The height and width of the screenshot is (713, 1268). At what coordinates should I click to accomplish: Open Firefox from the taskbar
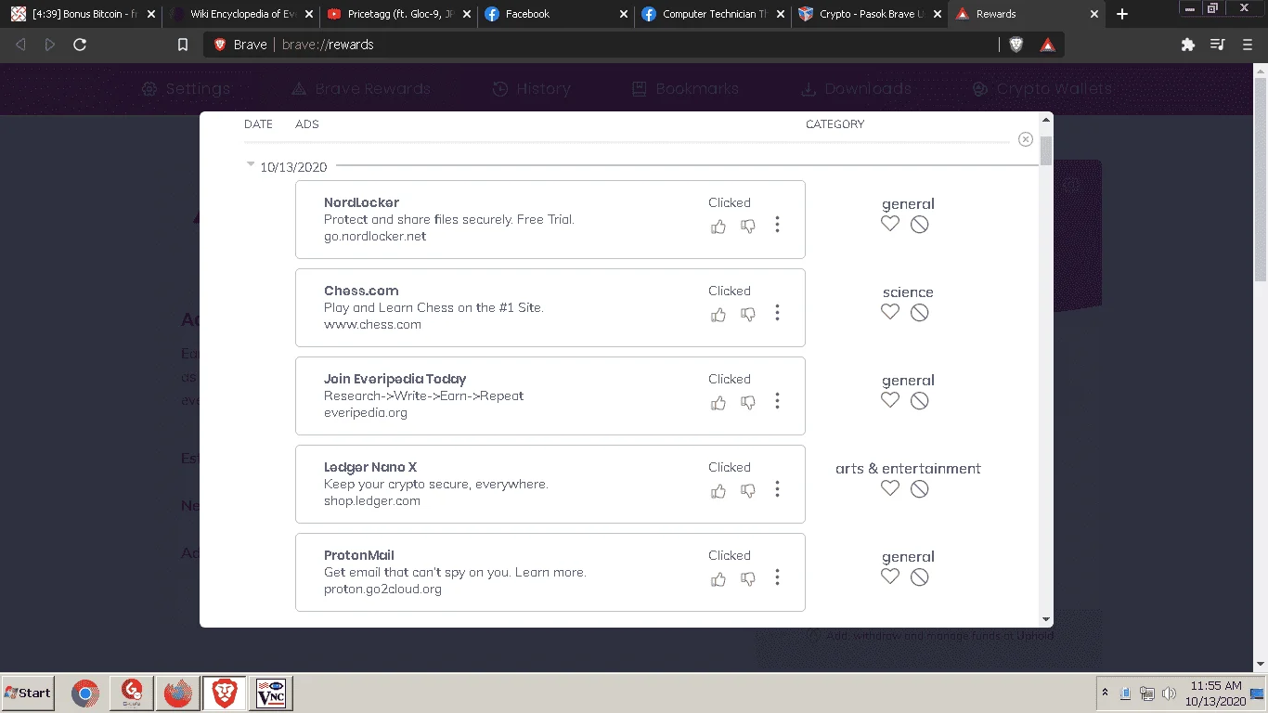pos(177,693)
